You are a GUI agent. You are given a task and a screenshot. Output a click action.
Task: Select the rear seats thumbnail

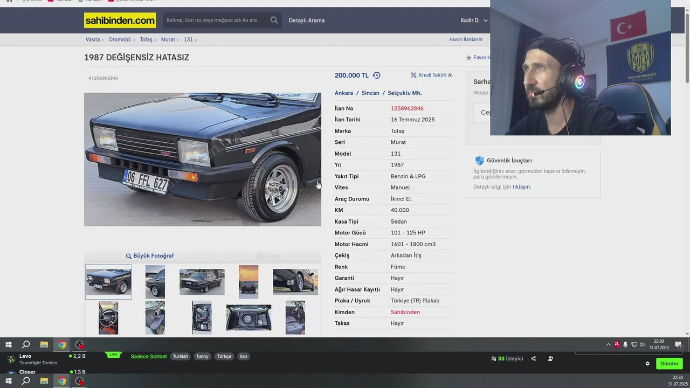tap(155, 317)
